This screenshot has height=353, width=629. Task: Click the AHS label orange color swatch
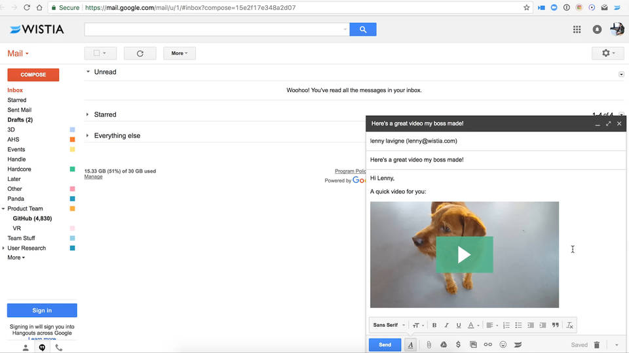point(72,139)
